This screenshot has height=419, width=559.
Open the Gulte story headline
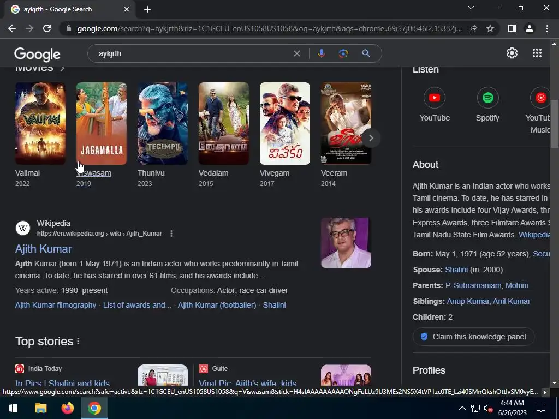click(247, 384)
